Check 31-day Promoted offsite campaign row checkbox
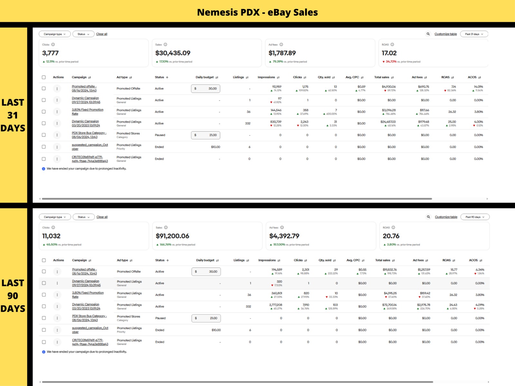The height and width of the screenshot is (386, 515). (x=44, y=88)
